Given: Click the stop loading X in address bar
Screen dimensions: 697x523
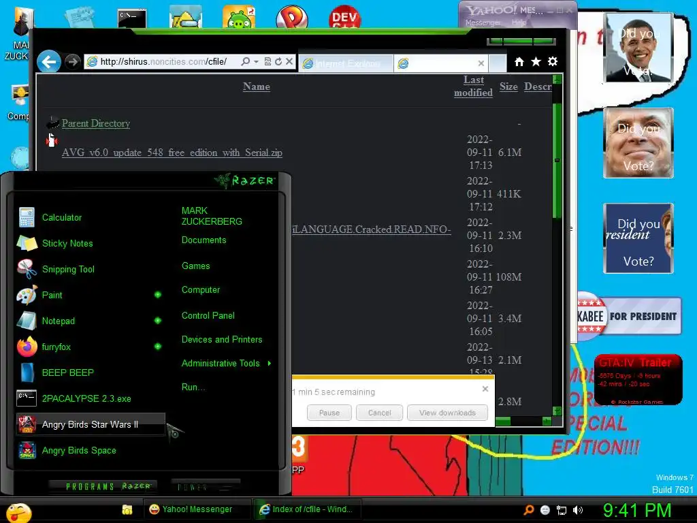Looking at the screenshot, I should point(289,61).
